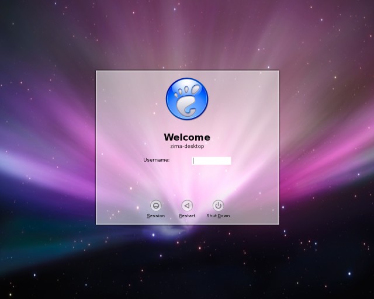Click the Restart triangle icon

[x=187, y=206]
